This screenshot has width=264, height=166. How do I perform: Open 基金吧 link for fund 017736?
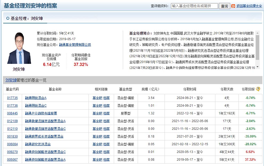click(x=97, y=106)
